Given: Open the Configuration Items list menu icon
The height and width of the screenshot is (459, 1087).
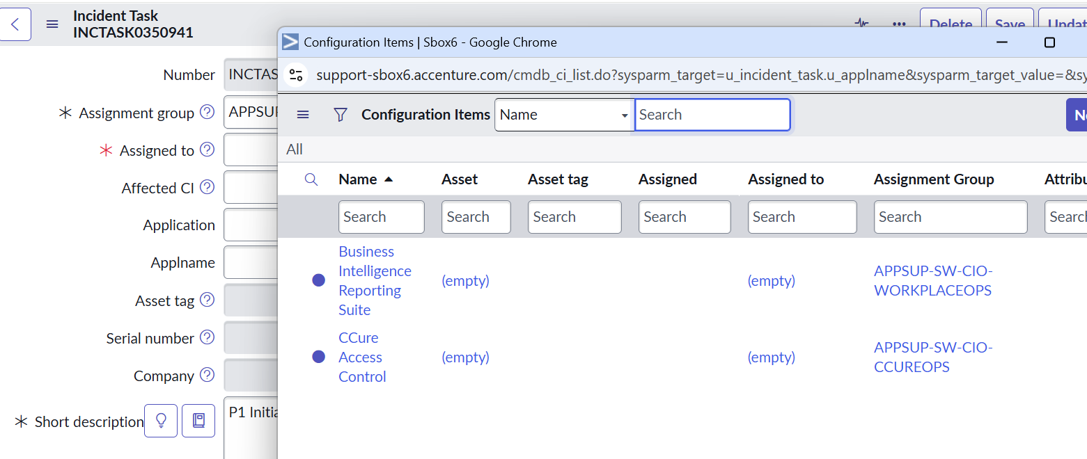Looking at the screenshot, I should coord(303,115).
